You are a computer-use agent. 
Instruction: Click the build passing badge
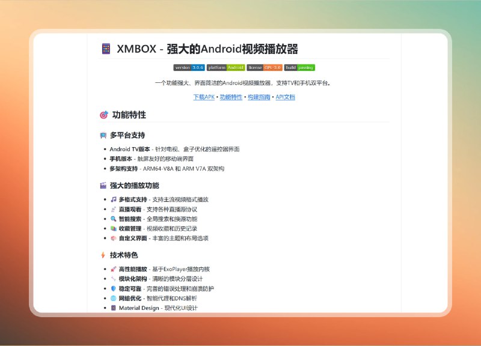coord(300,68)
